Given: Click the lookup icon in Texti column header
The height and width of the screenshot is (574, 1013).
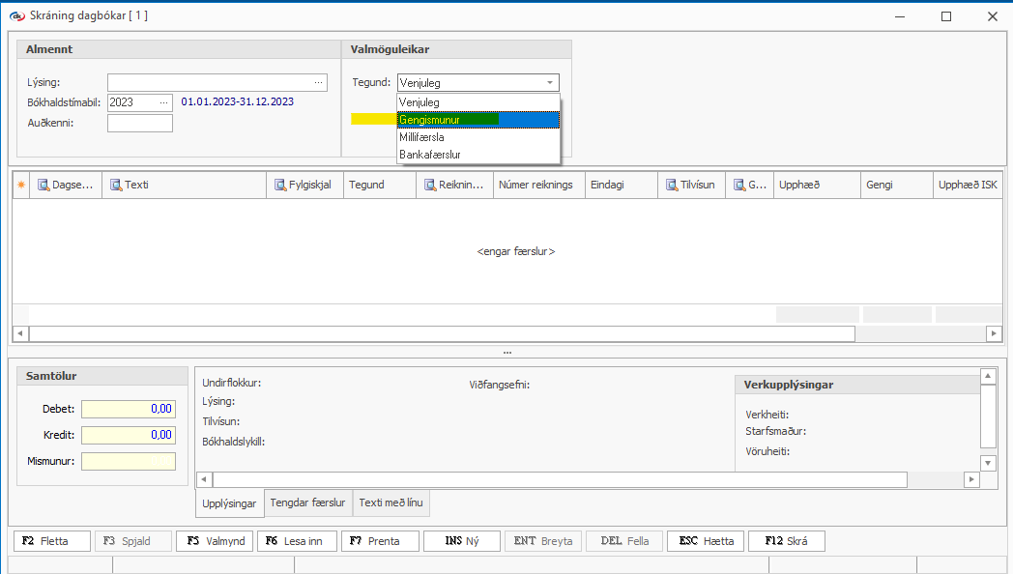Looking at the screenshot, I should 115,185.
